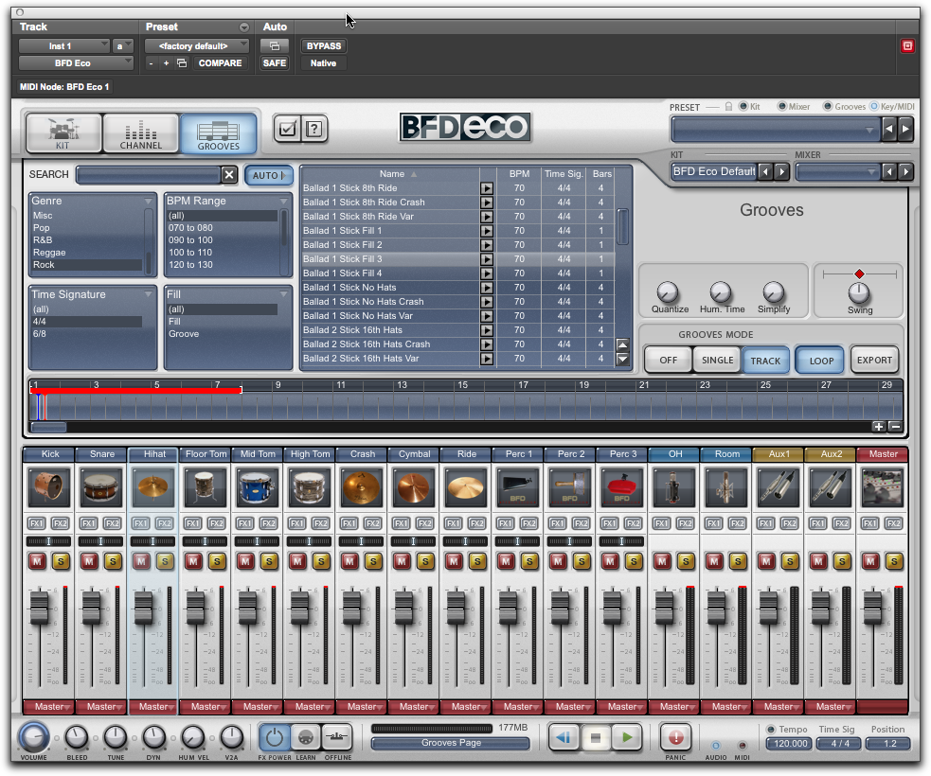Hit the Panic button

[675, 737]
